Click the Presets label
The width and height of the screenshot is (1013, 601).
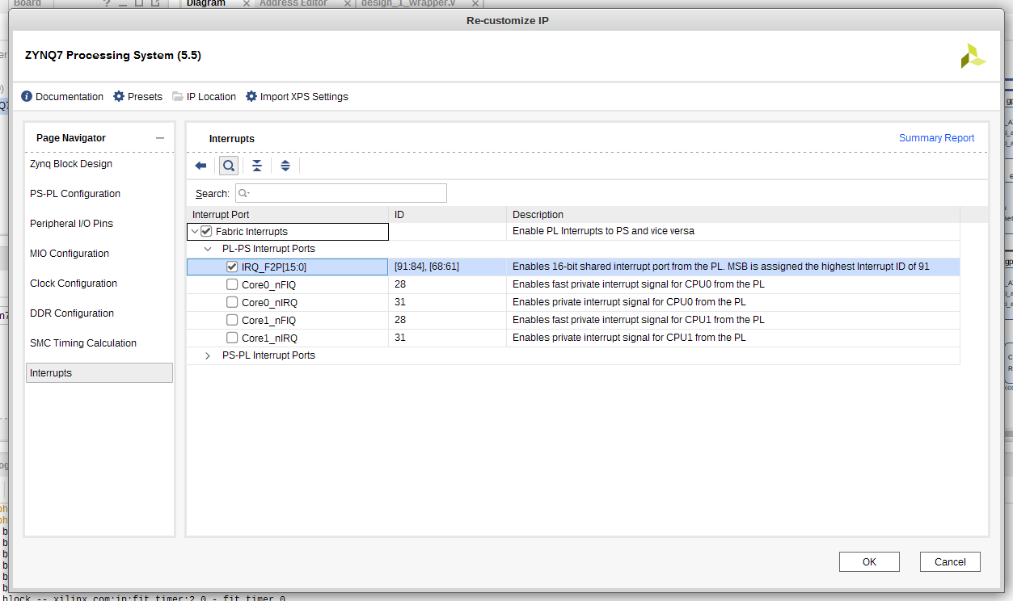[145, 97]
